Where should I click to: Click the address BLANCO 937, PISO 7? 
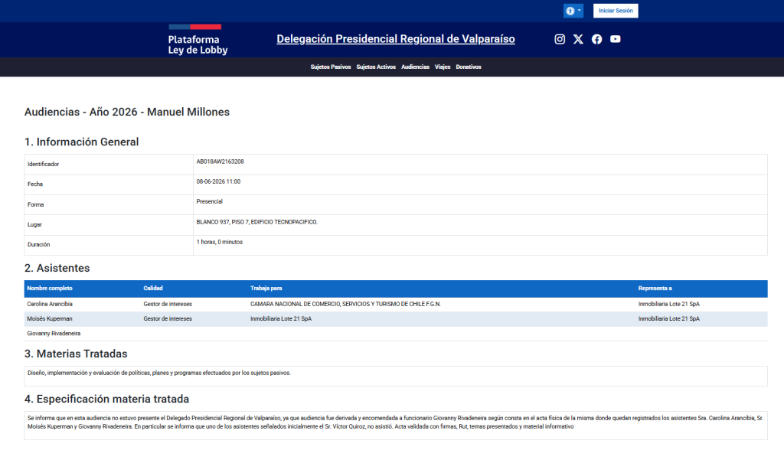[x=256, y=222]
